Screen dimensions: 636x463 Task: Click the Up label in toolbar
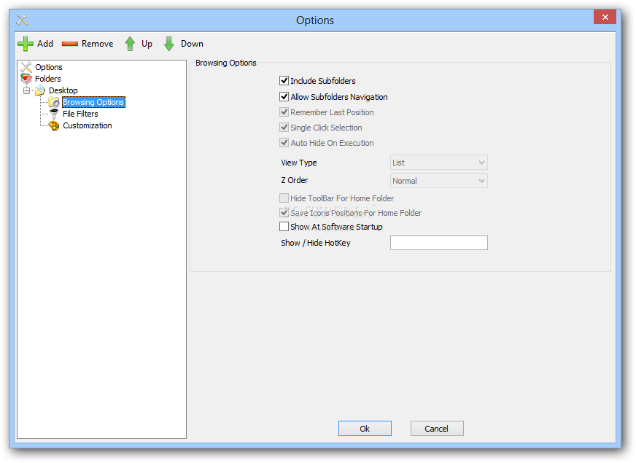pos(147,44)
